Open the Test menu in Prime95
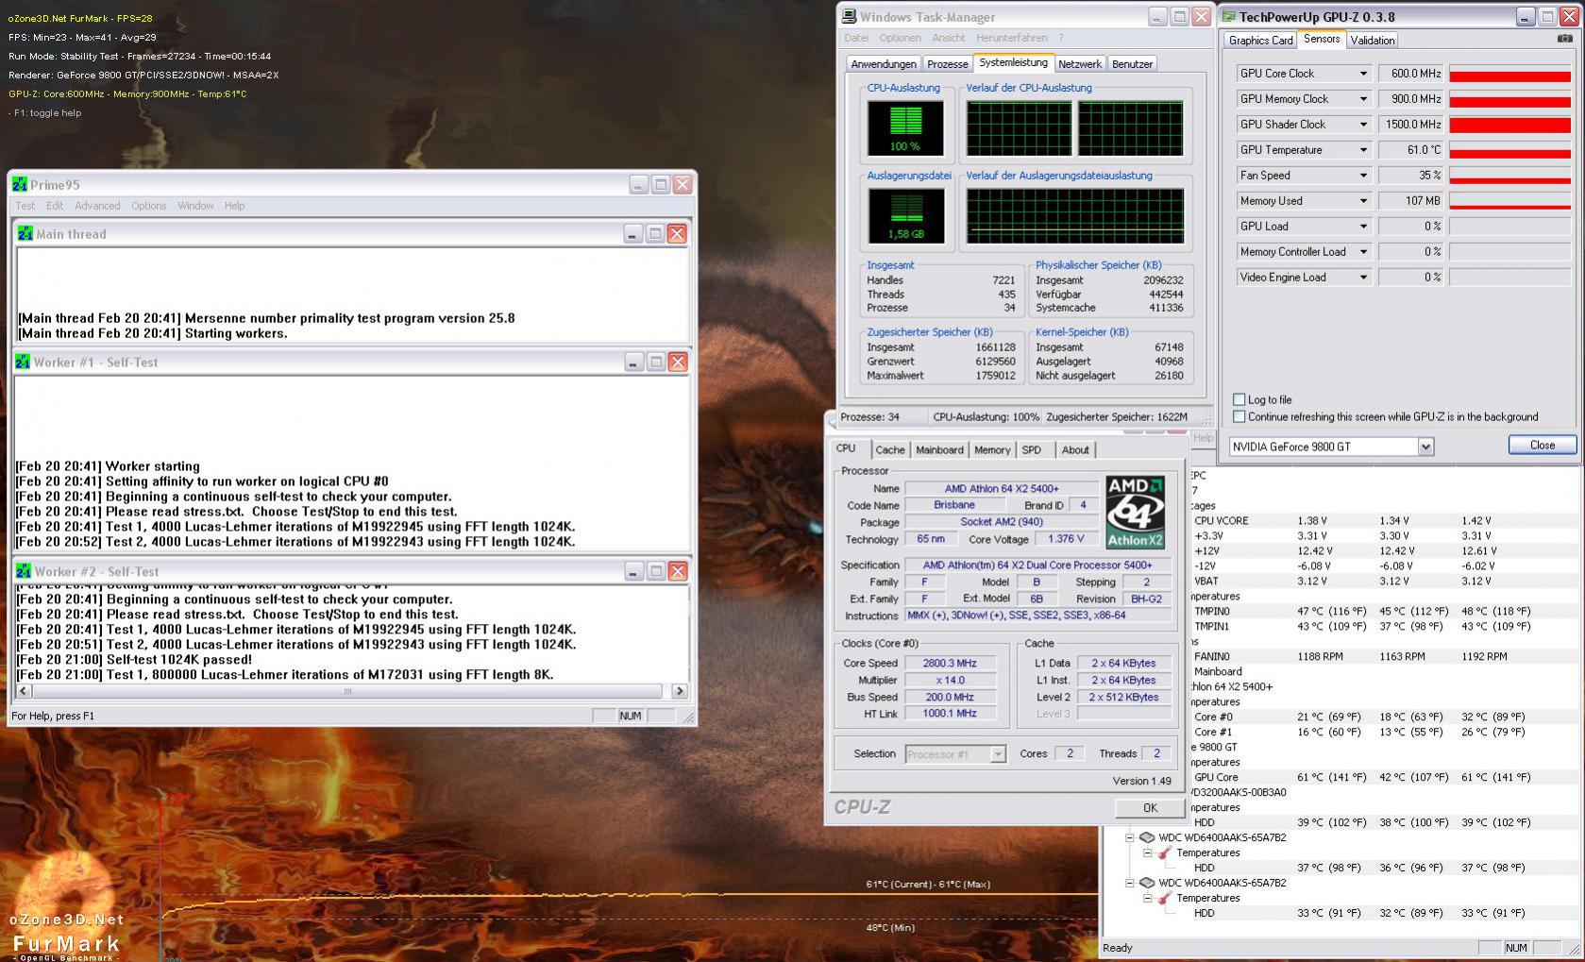The width and height of the screenshot is (1585, 962). [25, 206]
